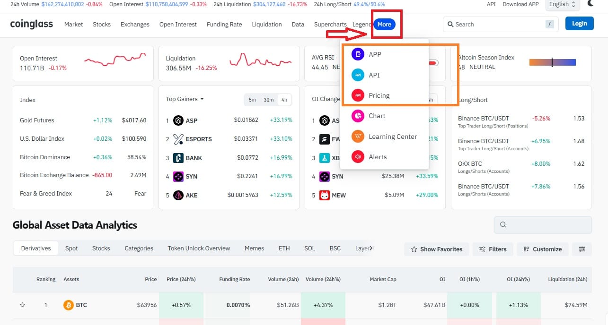Open Stocks in top navigation
This screenshot has height=325, width=608.
point(102,24)
